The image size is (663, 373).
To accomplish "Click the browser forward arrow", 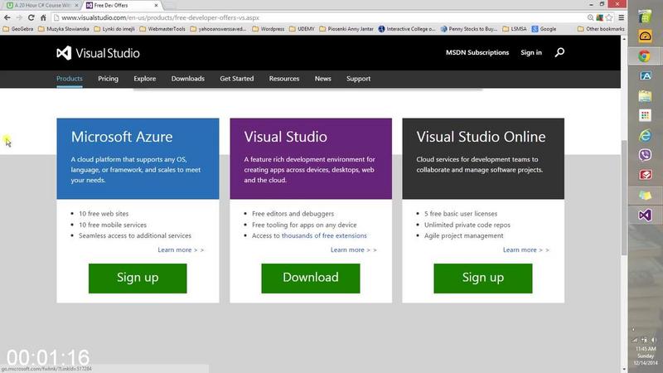I will [x=19, y=17].
